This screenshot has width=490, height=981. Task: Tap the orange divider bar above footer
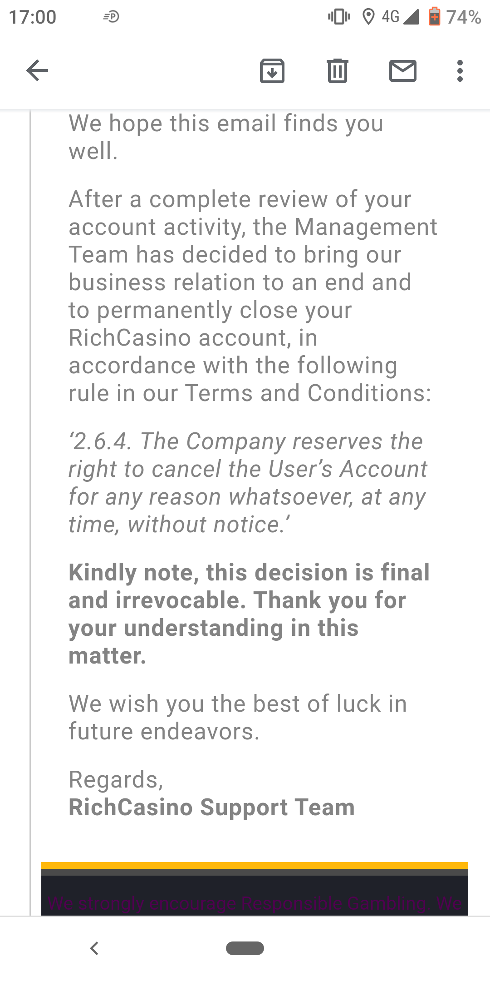coord(254,865)
